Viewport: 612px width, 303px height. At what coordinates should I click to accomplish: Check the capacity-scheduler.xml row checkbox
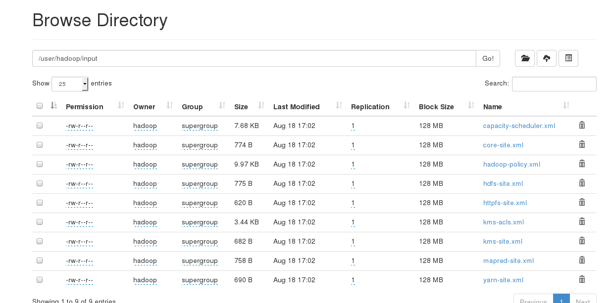coord(40,126)
